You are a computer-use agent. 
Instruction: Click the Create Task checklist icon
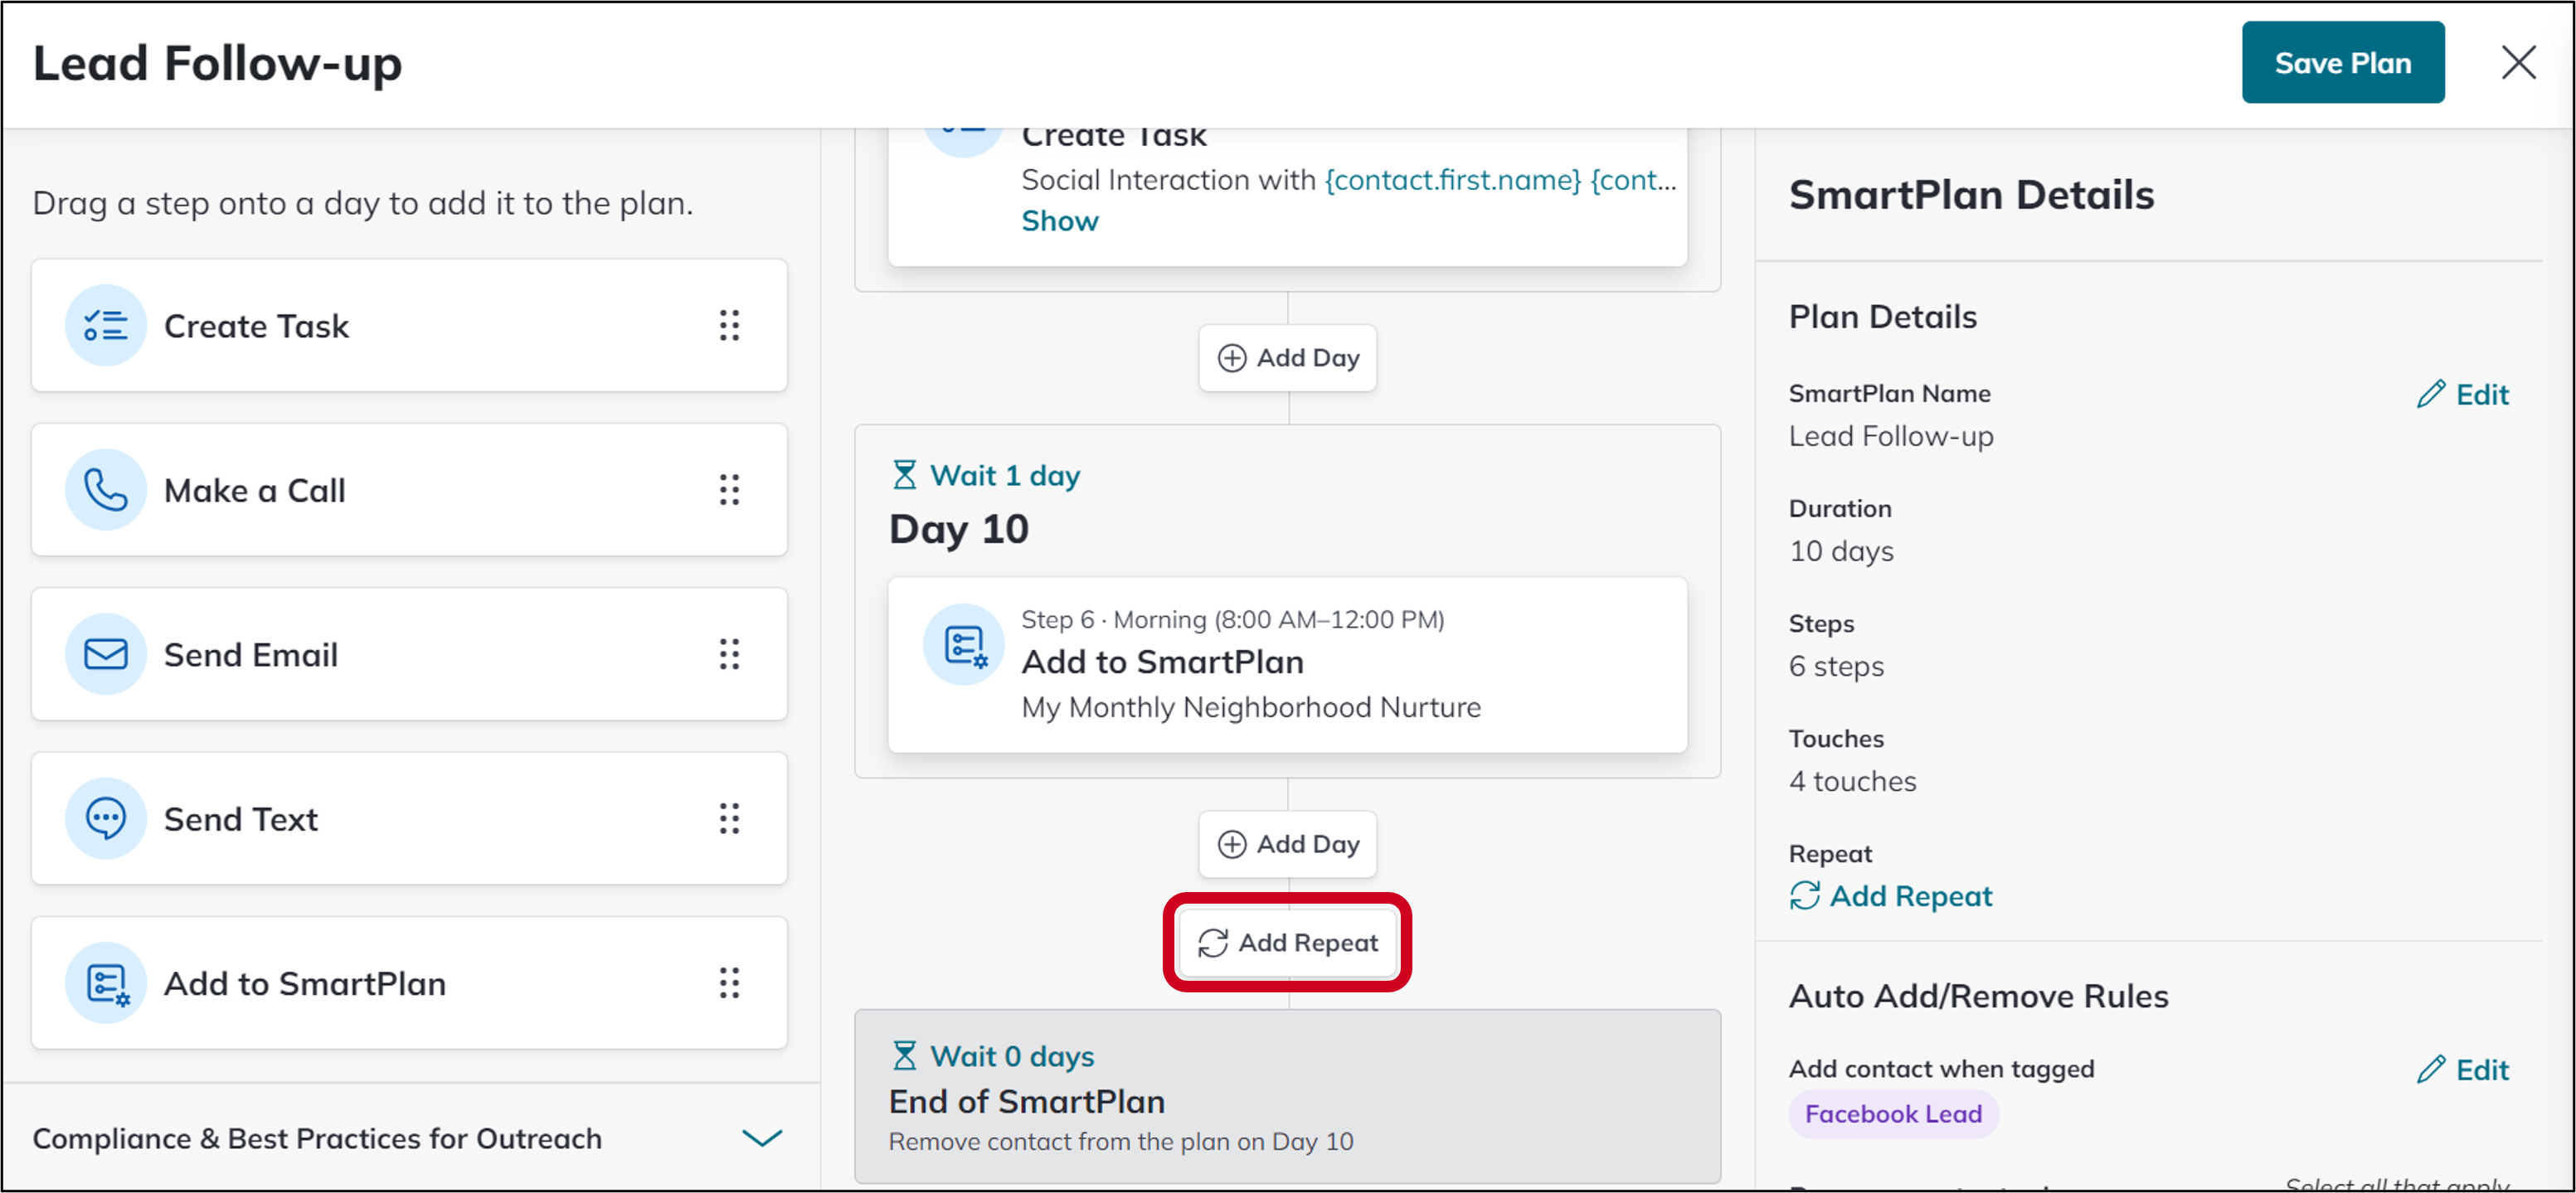pos(106,326)
